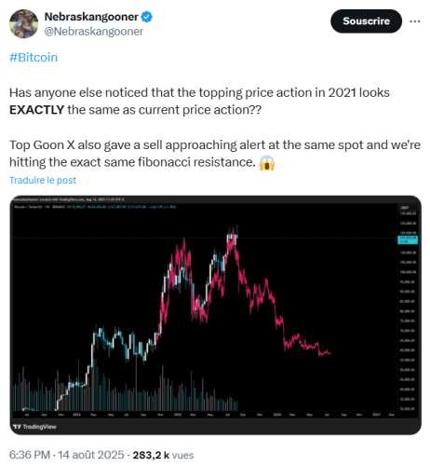Open the Bitcoin chart image

tap(215, 315)
